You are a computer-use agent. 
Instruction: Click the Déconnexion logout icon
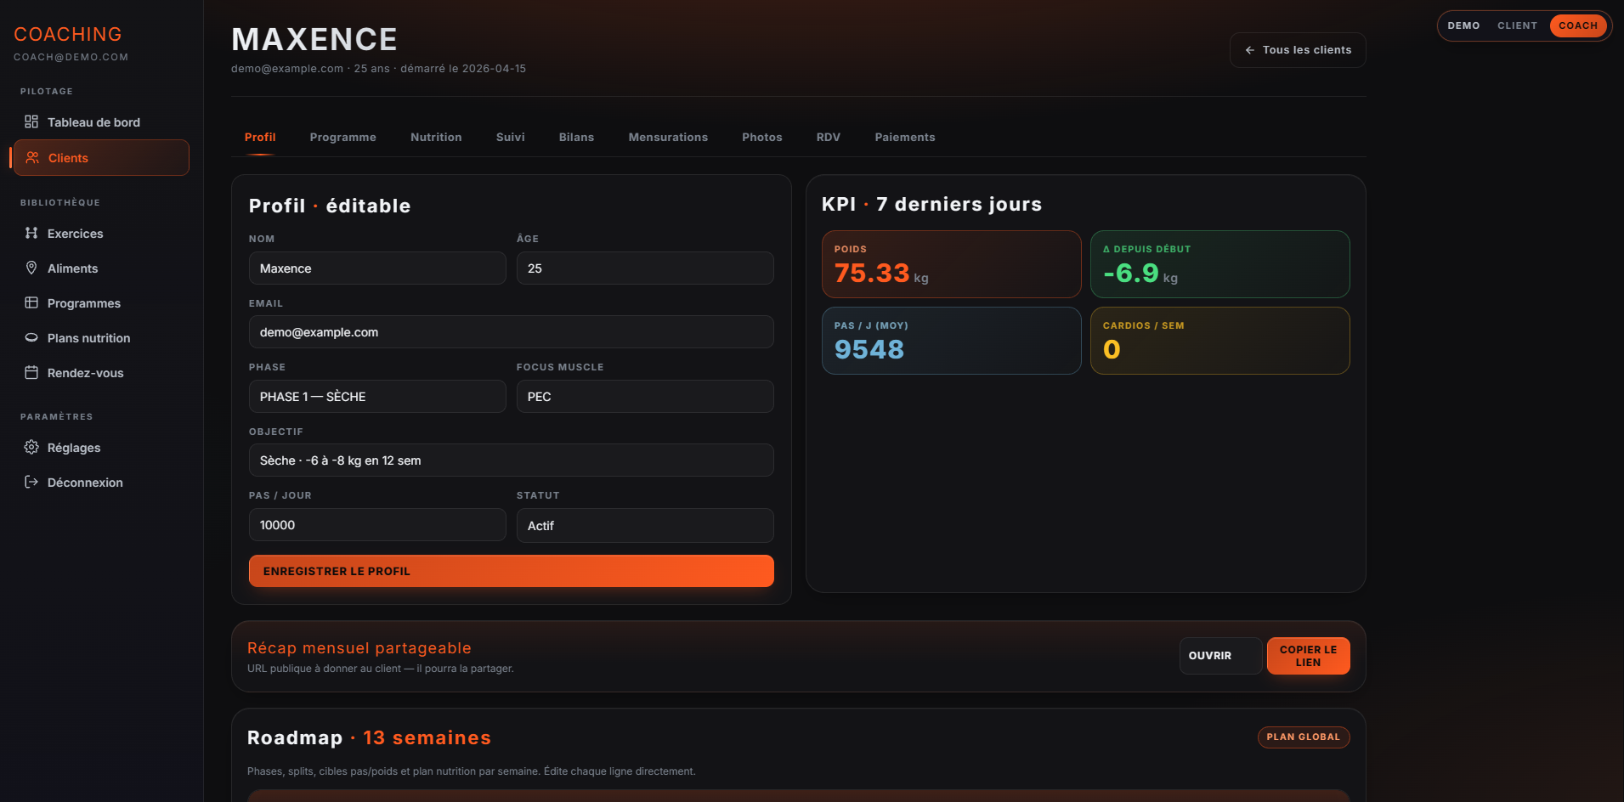pos(31,482)
